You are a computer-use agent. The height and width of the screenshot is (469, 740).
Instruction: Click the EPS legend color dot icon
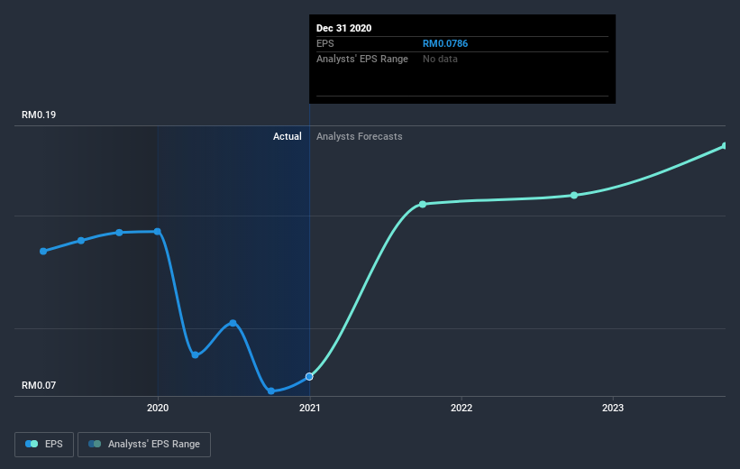point(32,444)
